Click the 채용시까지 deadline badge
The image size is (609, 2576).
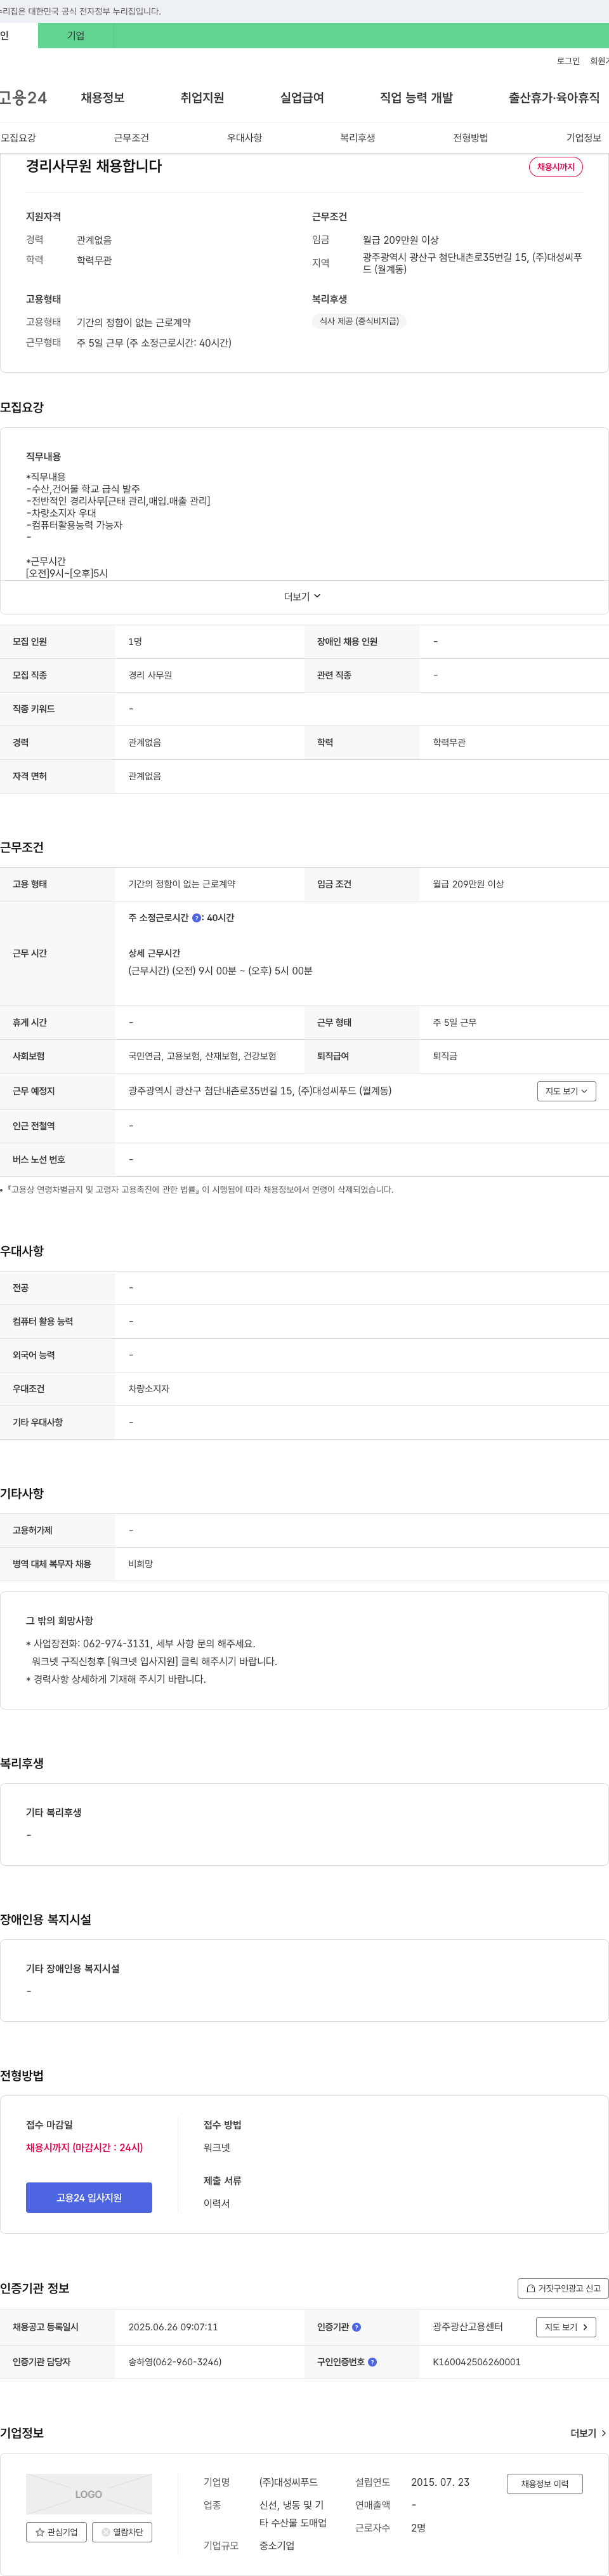coord(556,167)
